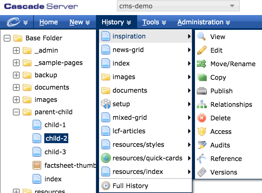Click the Full History clock icon
This screenshot has height=193, width=262.
point(105,186)
